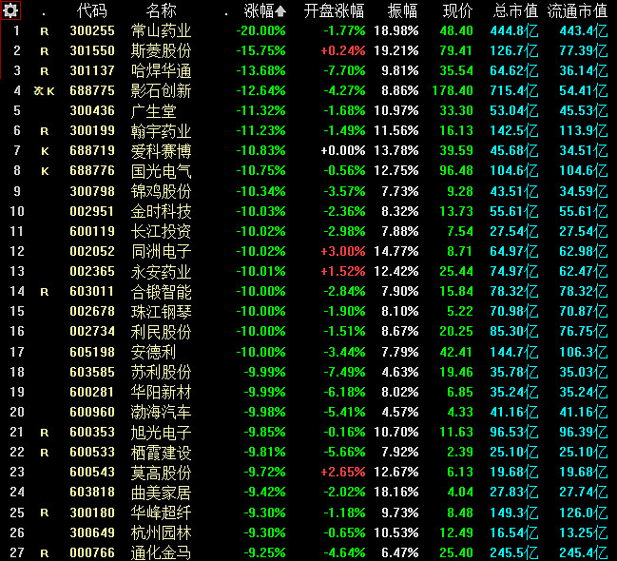
Task: Select stock 锦鸡股份
Action: [161, 191]
